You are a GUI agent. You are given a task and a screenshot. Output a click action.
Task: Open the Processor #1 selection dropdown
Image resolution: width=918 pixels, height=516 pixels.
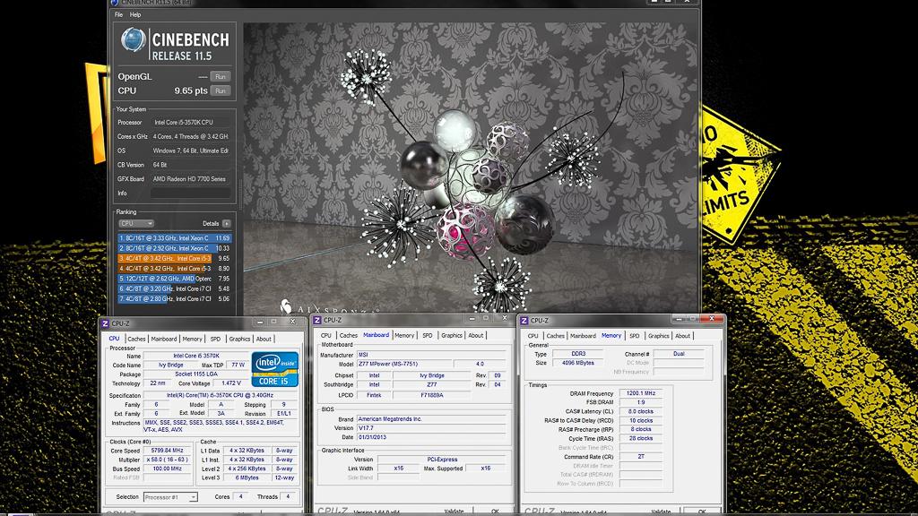pos(170,496)
